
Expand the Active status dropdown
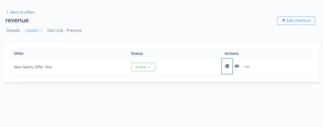(143, 67)
